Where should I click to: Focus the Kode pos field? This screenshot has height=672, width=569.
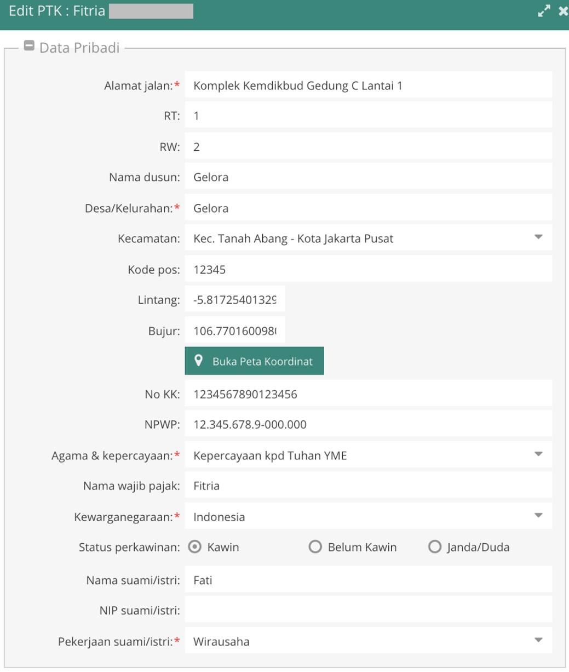pyautogui.click(x=369, y=269)
